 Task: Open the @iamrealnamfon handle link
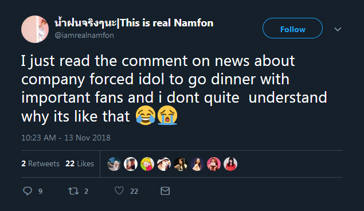point(84,36)
